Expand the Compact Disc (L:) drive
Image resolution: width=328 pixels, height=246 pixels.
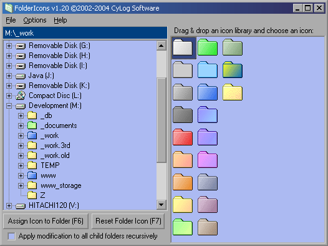pyautogui.click(x=9, y=96)
